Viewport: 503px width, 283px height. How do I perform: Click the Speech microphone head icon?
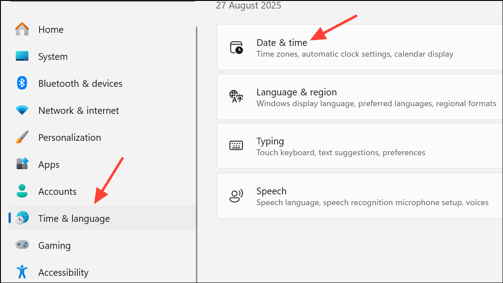(x=236, y=196)
